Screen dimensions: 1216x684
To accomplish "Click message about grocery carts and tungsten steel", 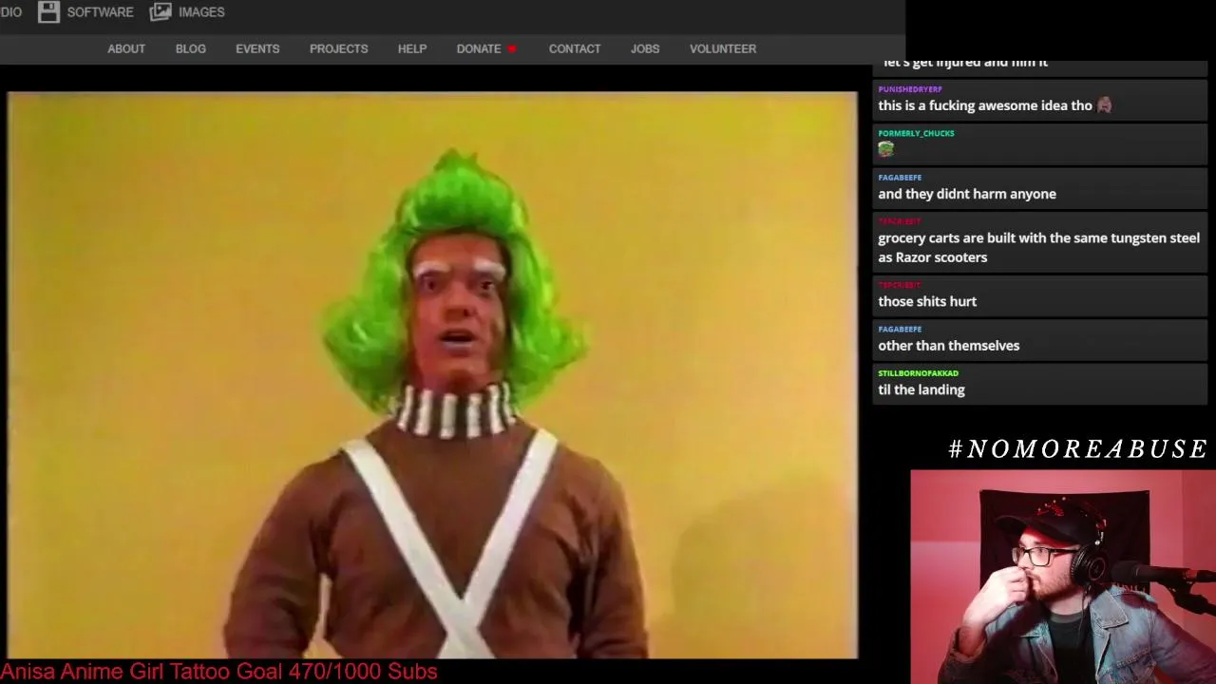I will [1039, 248].
